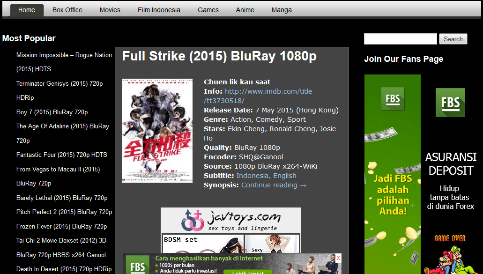The height and width of the screenshot is (274, 483).
Task: Switch to the Home tab
Action: pos(27,10)
